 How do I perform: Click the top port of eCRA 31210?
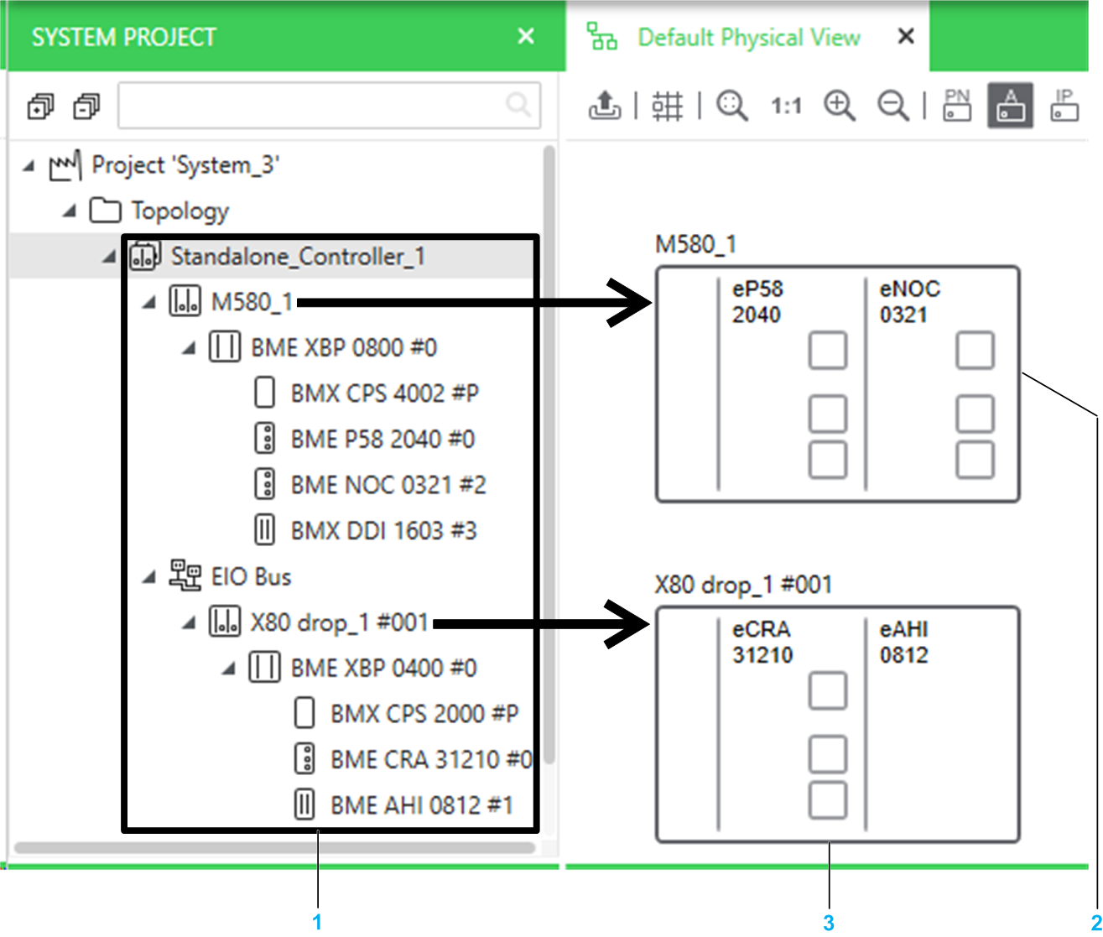coord(828,691)
